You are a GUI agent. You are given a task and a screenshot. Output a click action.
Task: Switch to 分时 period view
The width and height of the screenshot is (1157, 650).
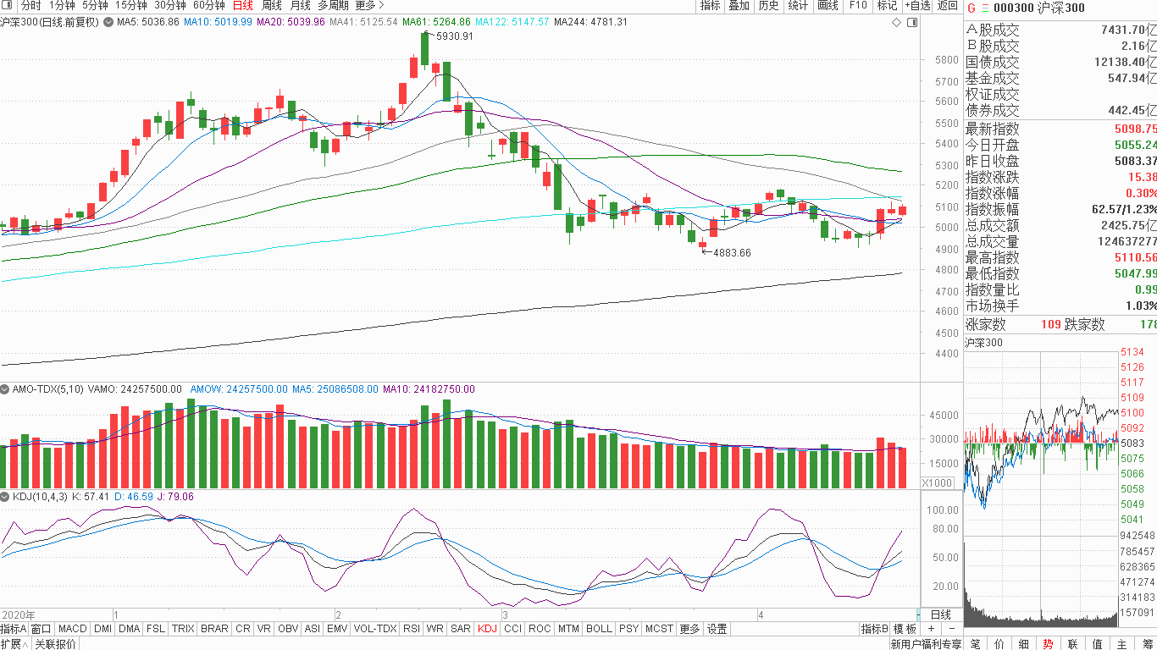tap(30, 5)
